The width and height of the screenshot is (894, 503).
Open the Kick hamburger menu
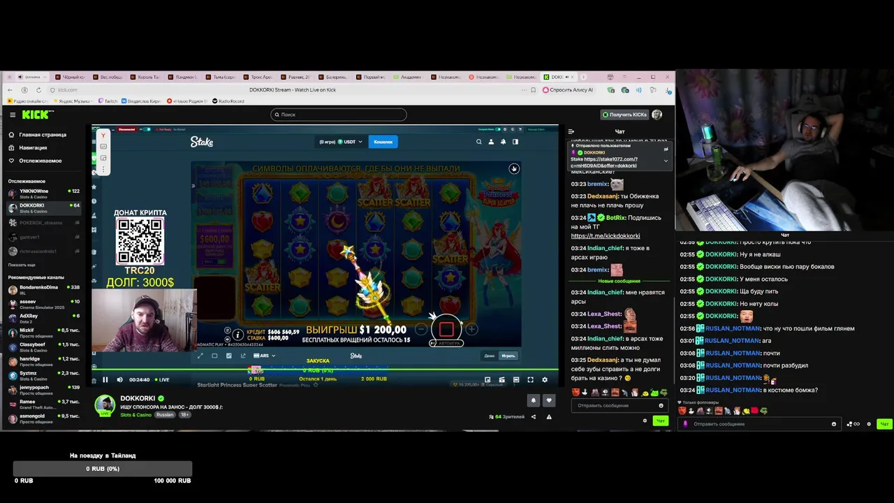click(13, 115)
